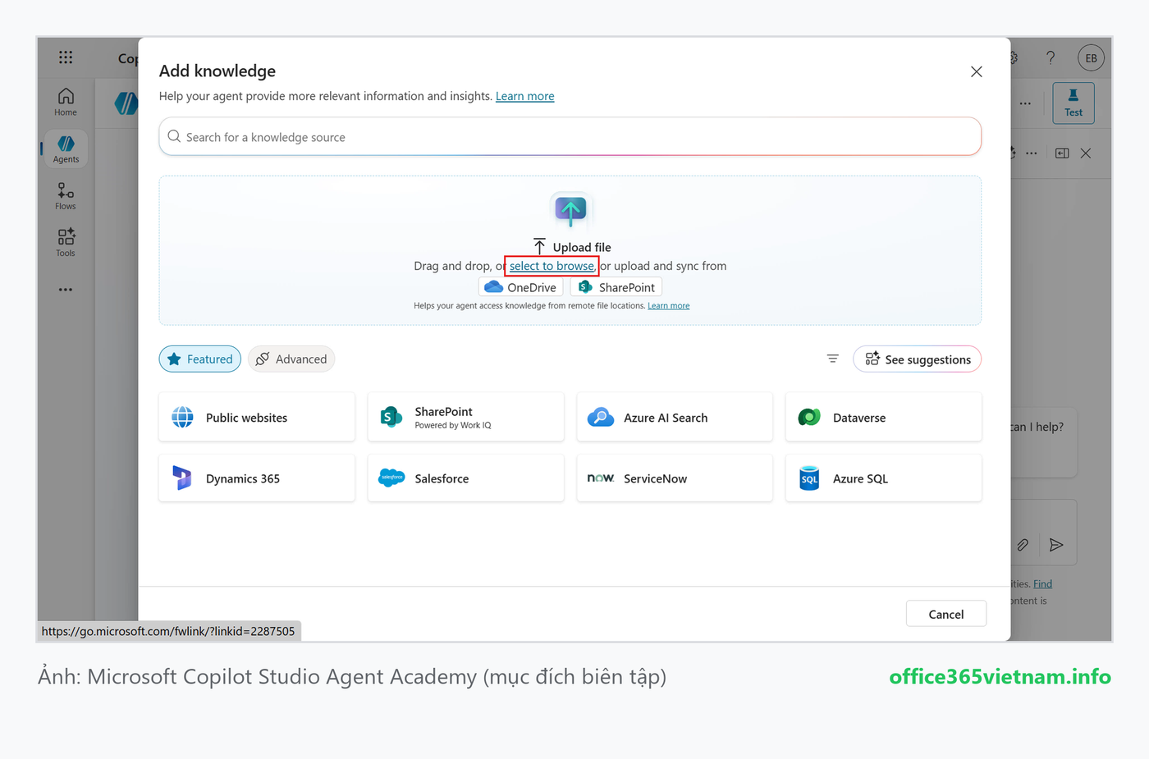1149x759 pixels.
Task: Switch to the Featured tab
Action: (x=200, y=359)
